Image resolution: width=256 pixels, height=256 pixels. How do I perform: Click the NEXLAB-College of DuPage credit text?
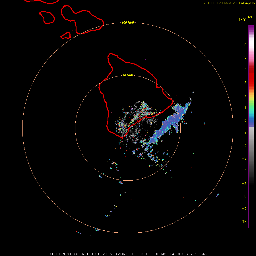coord(229,3)
